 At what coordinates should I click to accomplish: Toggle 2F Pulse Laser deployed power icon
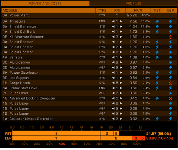point(171,93)
